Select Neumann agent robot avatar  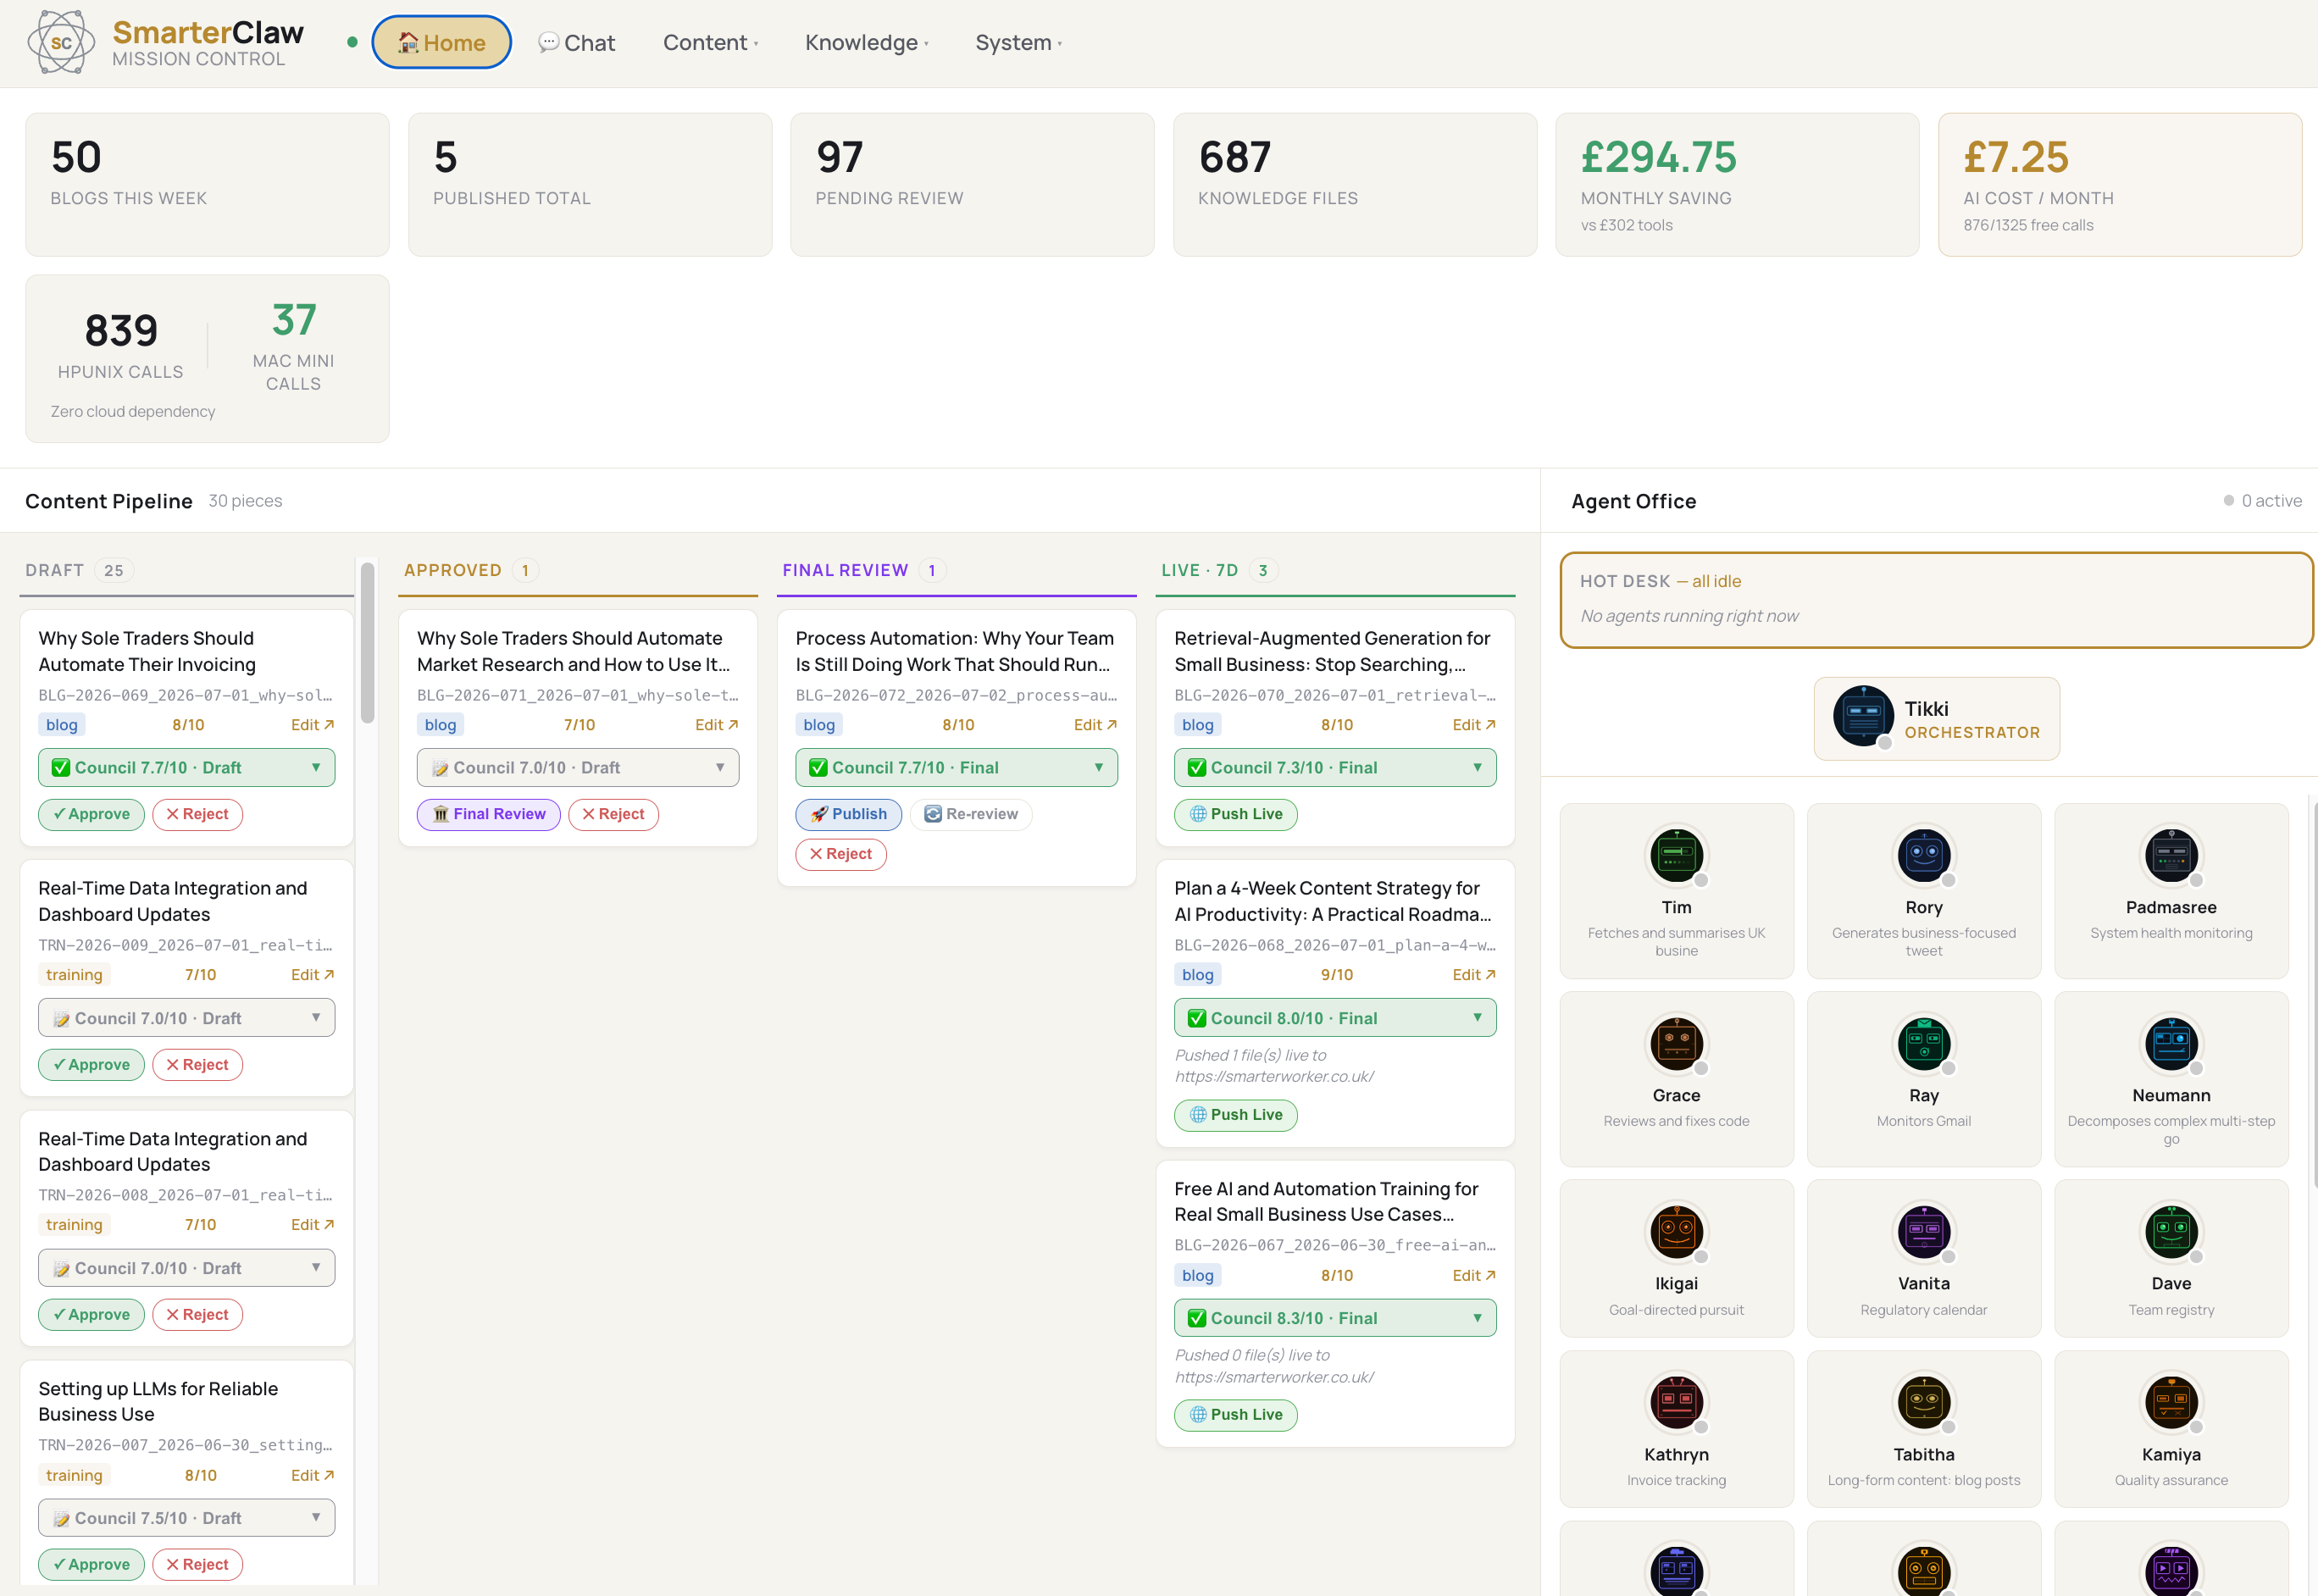(2171, 1043)
